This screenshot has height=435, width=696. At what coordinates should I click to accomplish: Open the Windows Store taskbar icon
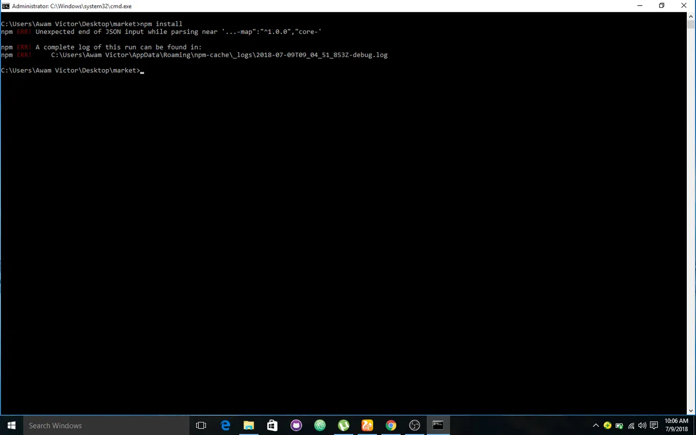pos(272,425)
